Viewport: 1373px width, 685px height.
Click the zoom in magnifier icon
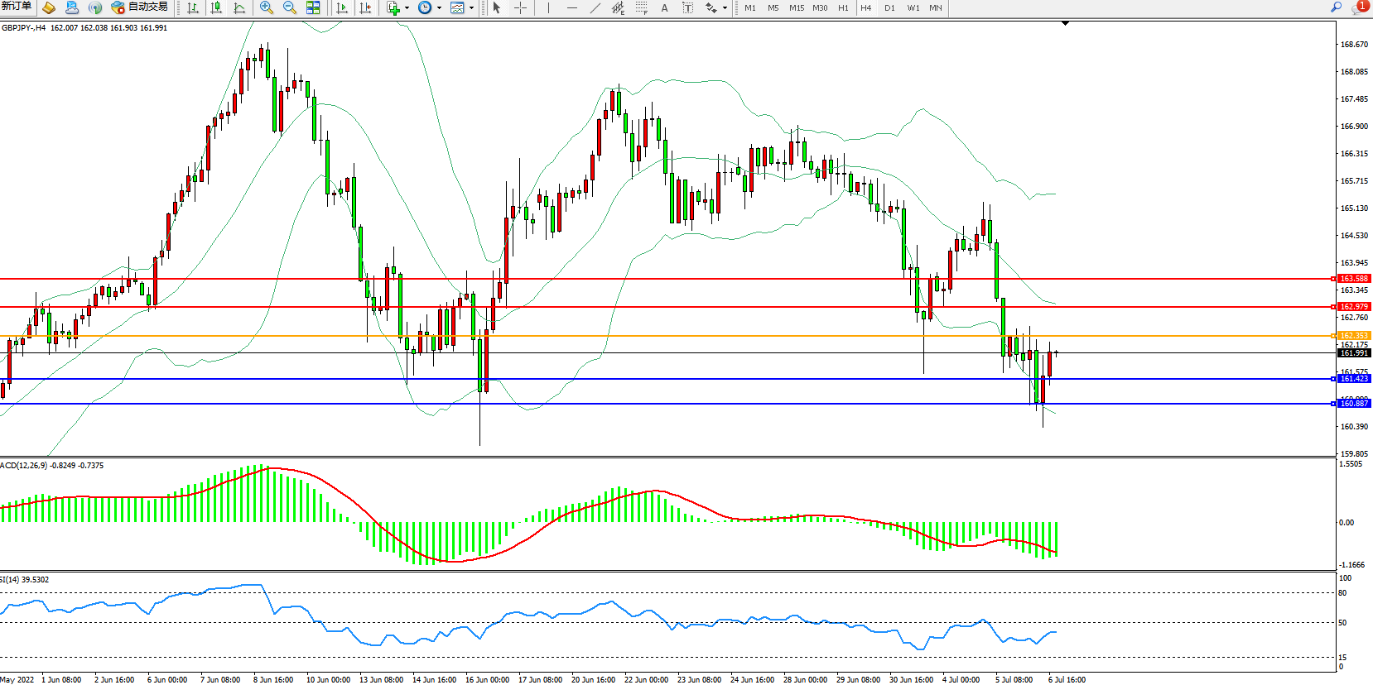tap(266, 7)
